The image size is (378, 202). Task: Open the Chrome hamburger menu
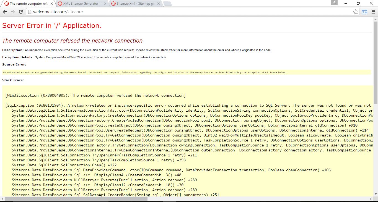373,12
